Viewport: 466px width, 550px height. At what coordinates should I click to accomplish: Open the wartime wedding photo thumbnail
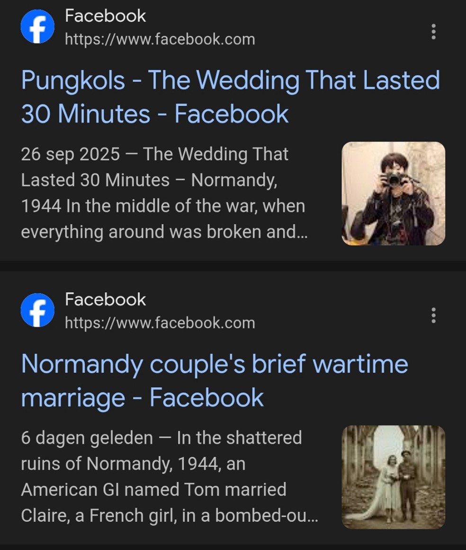pyautogui.click(x=394, y=476)
